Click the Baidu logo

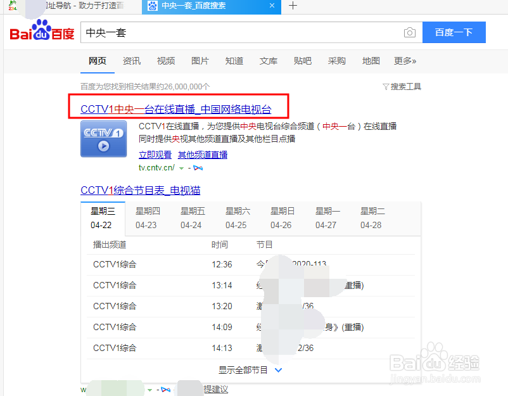[x=42, y=30]
